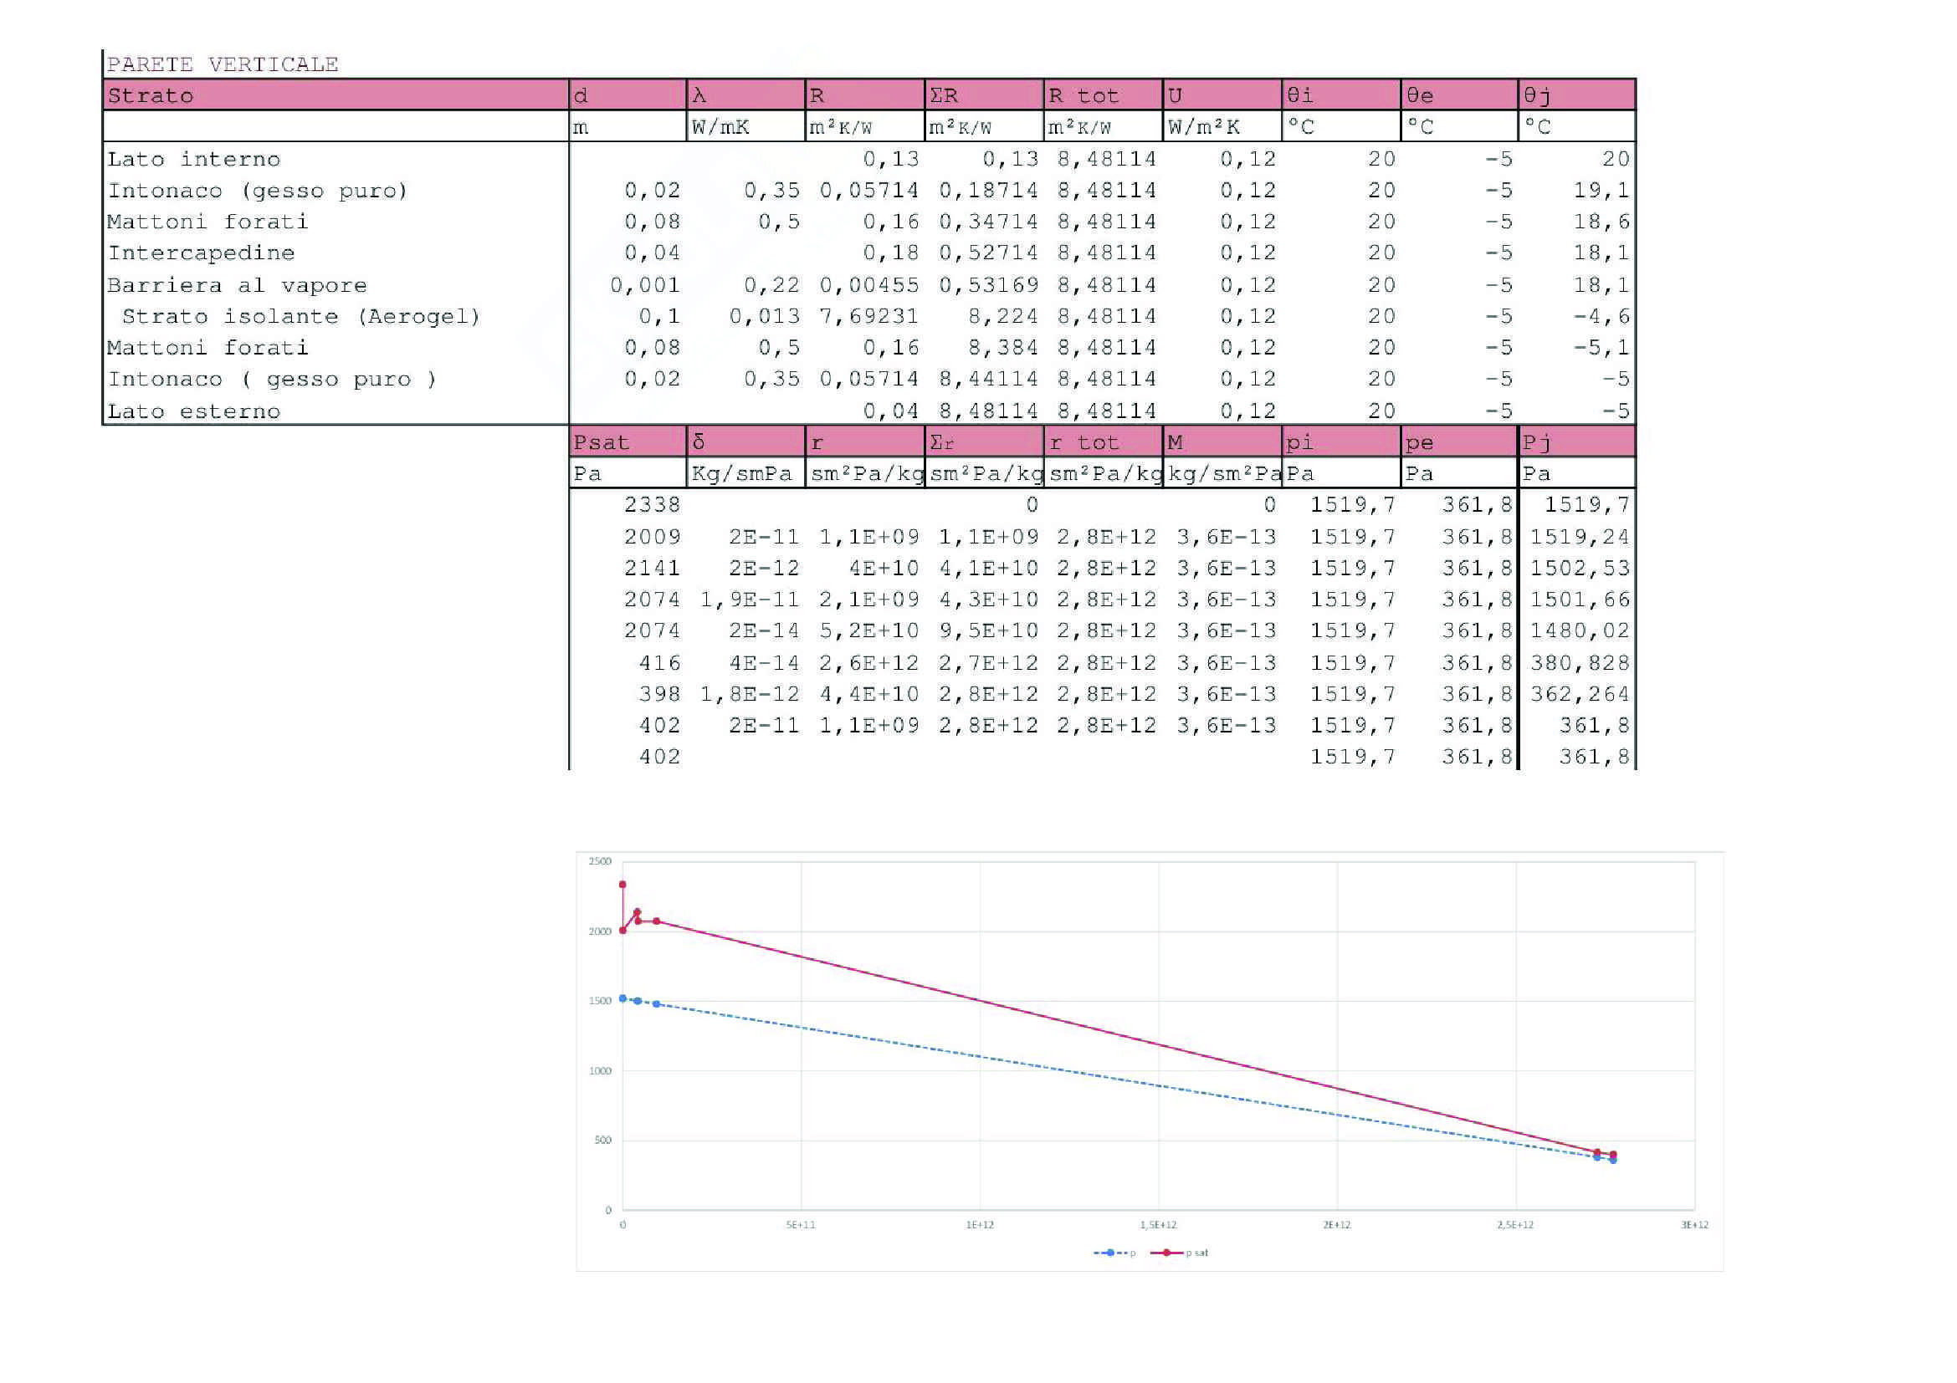Click the '3E+12' x-axis label
Screen dimensions: 1957x1383
point(1693,1225)
